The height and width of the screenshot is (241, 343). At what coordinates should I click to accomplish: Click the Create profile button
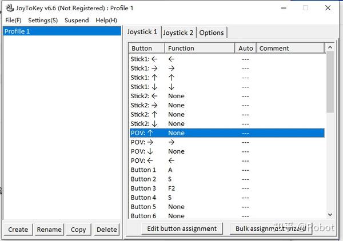pos(18,230)
